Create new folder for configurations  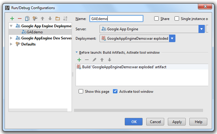coord(58,18)
